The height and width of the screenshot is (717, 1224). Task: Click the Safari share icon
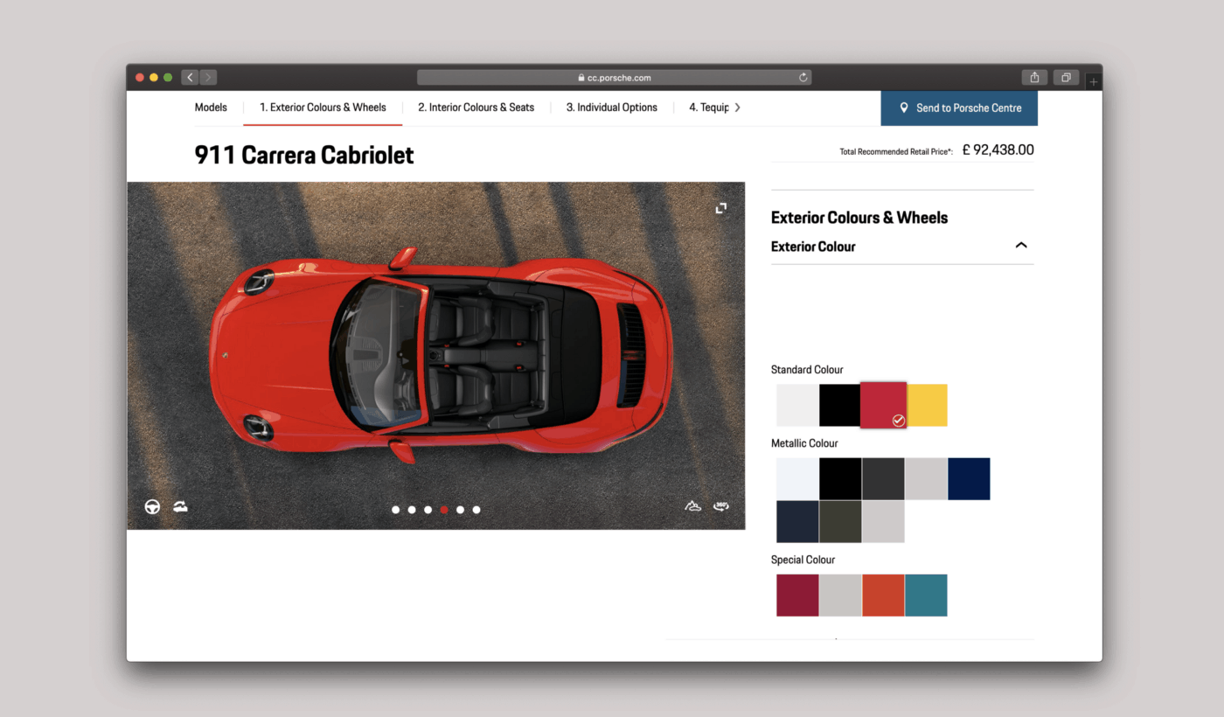coord(1034,78)
